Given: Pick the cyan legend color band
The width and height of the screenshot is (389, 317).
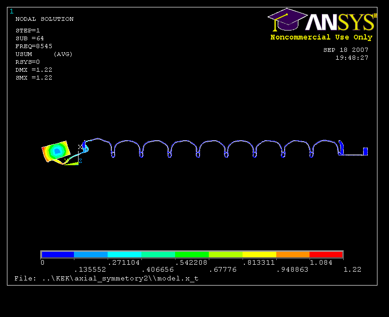Looking at the screenshot, I should tap(125, 255).
